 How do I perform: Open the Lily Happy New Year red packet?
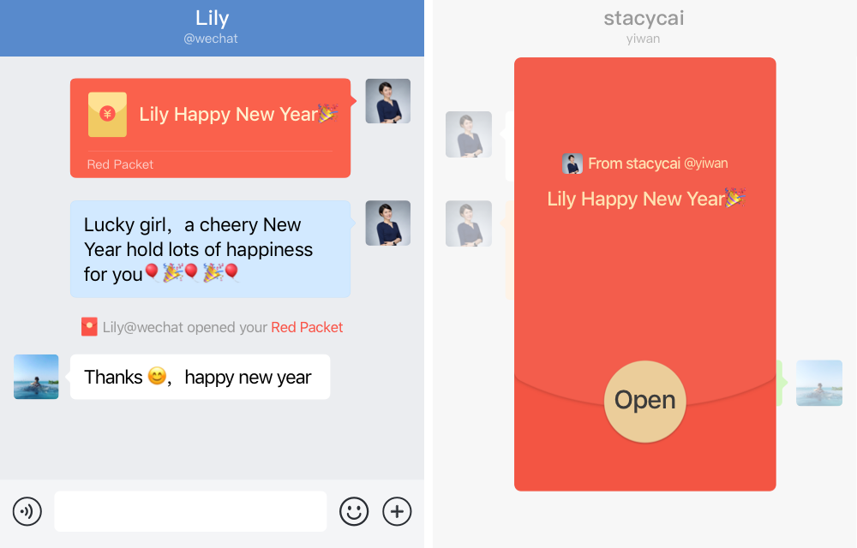click(x=211, y=128)
